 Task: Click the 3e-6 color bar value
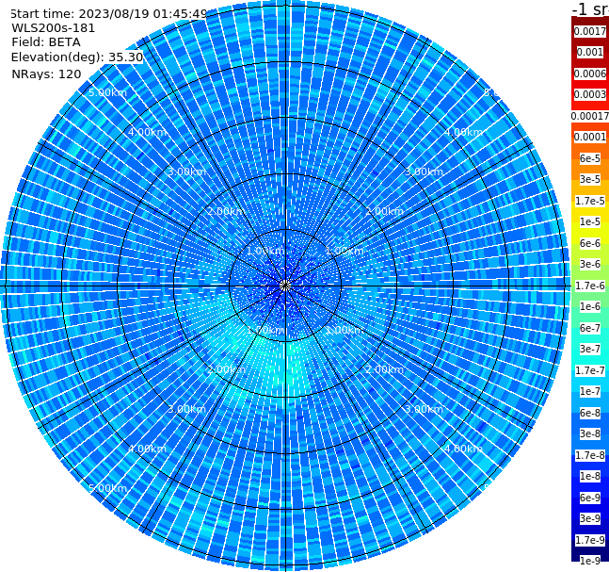pyautogui.click(x=590, y=264)
